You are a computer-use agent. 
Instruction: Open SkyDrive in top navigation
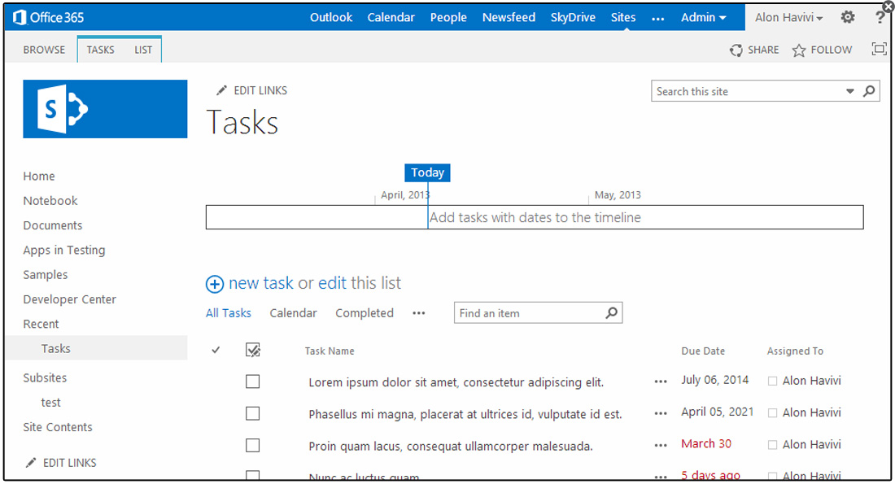click(573, 17)
